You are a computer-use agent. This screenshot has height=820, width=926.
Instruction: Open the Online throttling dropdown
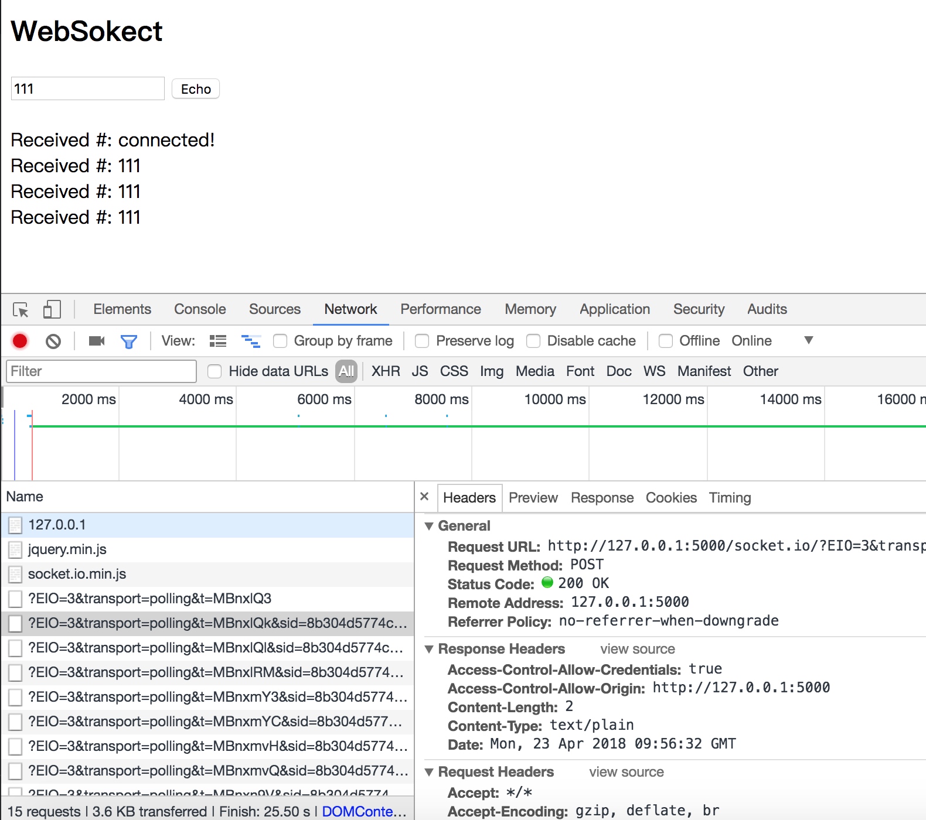(x=808, y=340)
